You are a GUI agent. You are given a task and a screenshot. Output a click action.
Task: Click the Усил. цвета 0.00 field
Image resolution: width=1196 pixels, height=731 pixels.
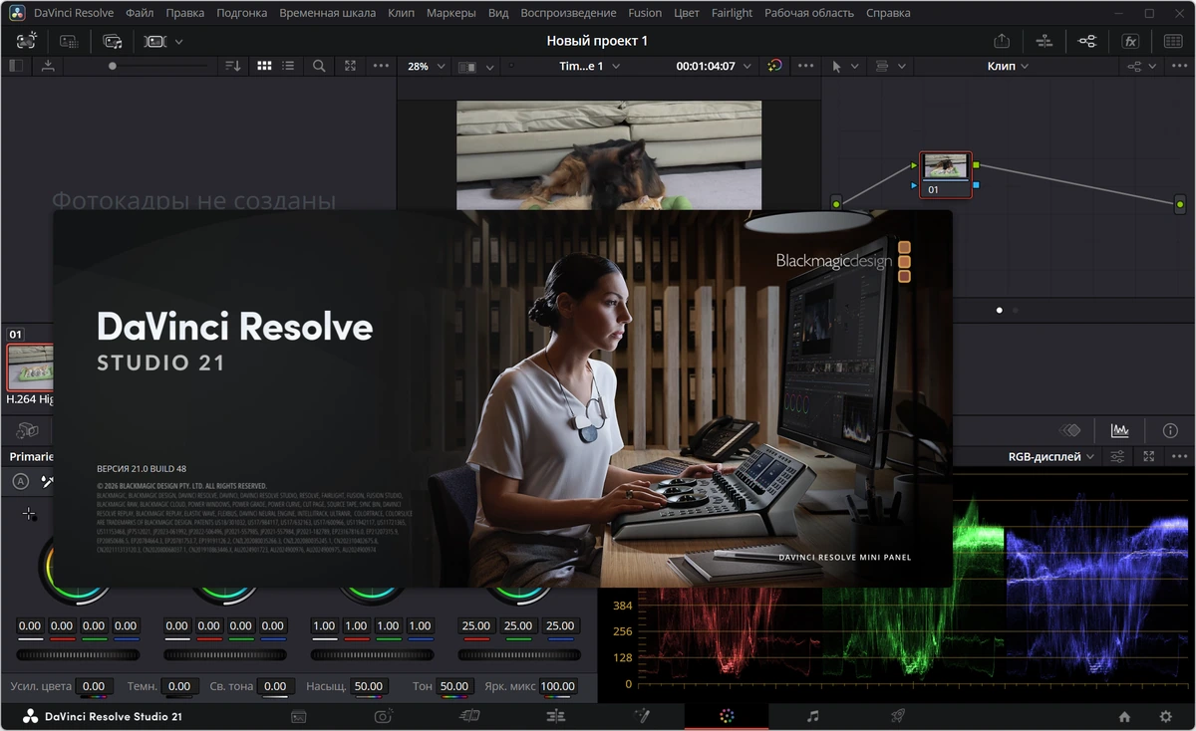tap(93, 686)
